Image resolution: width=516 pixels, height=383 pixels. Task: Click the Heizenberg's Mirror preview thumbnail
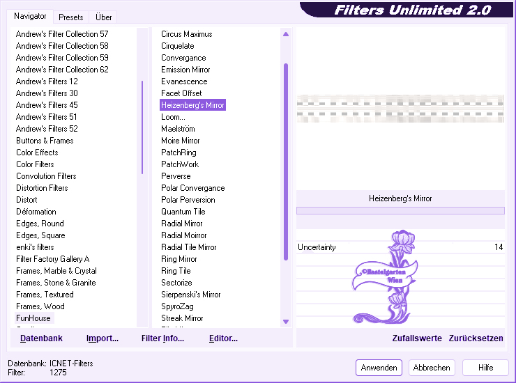(400, 109)
